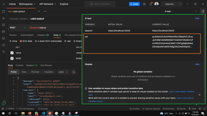Select the none body type
207x116 pixels.
[x=10, y=41]
